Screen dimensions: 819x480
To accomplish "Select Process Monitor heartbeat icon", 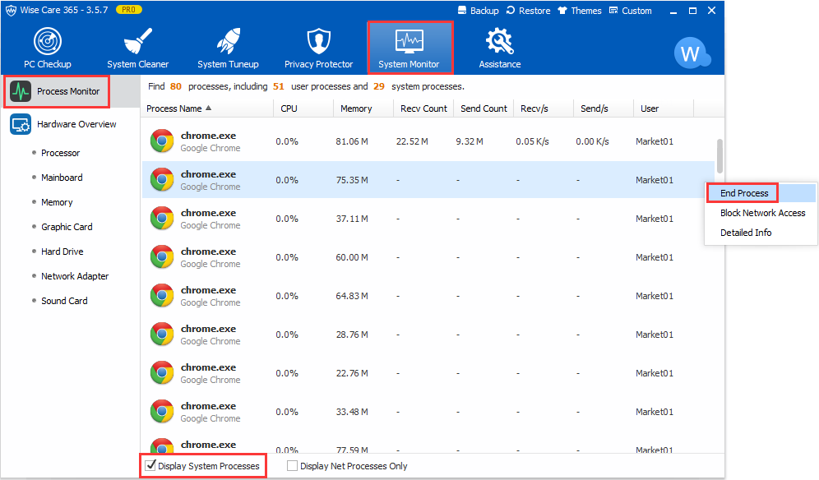I will pyautogui.click(x=21, y=91).
